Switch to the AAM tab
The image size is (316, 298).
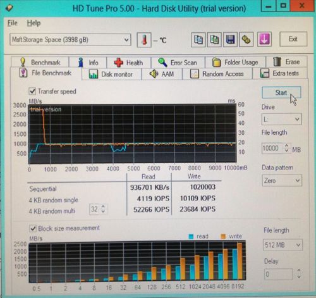[x=162, y=74]
